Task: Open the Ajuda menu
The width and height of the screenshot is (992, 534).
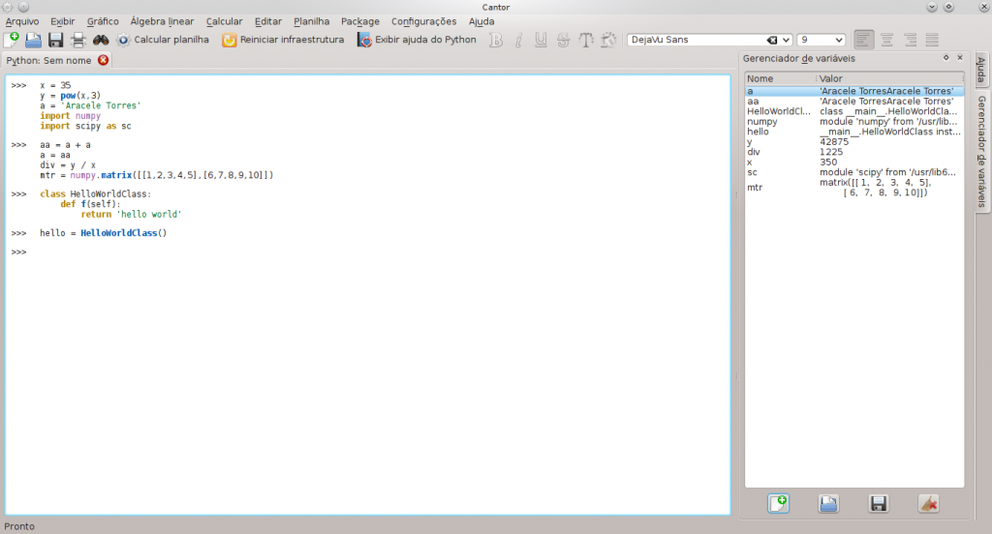Action: [x=481, y=21]
